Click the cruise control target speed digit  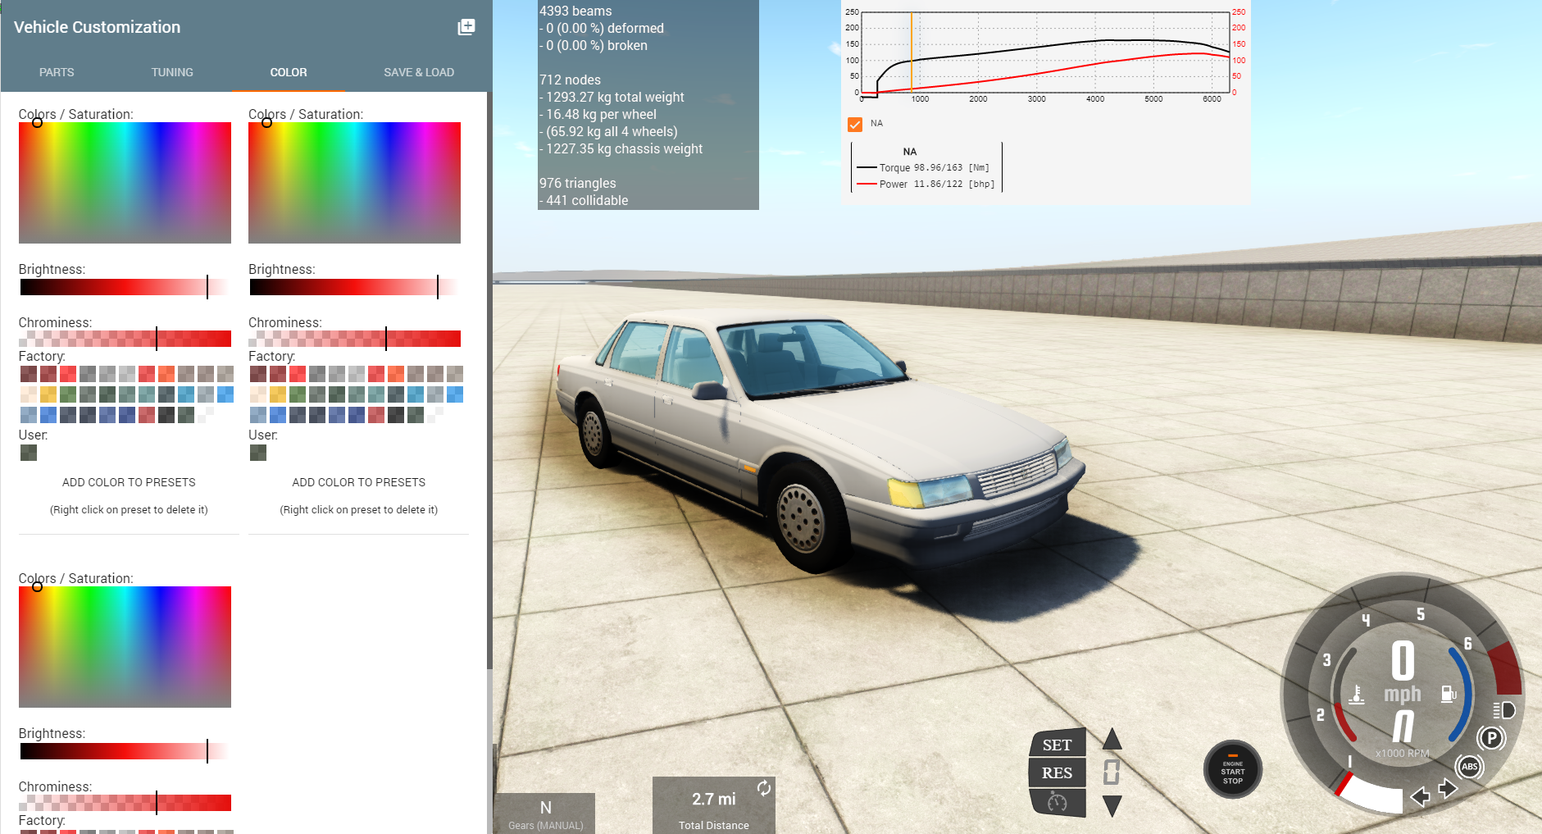(1112, 772)
